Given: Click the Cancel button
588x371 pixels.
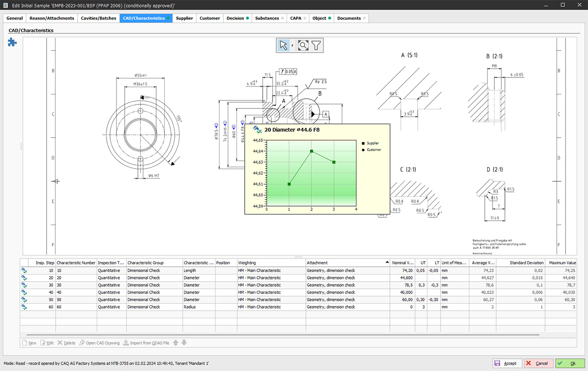Looking at the screenshot, I should (x=538, y=363).
